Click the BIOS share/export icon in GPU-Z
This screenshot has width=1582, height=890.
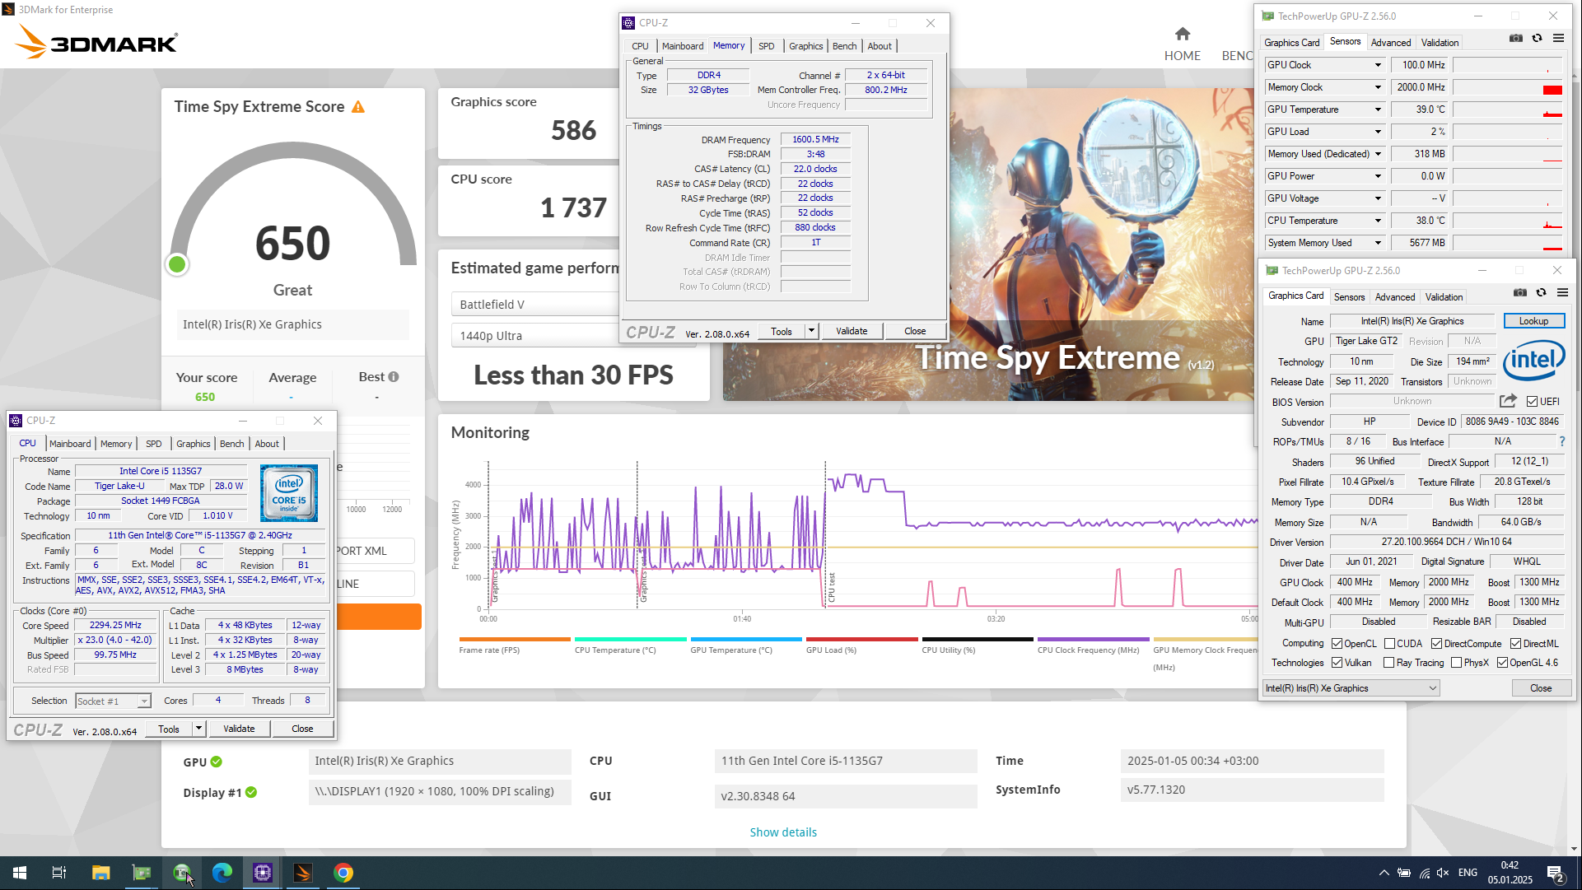pyautogui.click(x=1508, y=401)
